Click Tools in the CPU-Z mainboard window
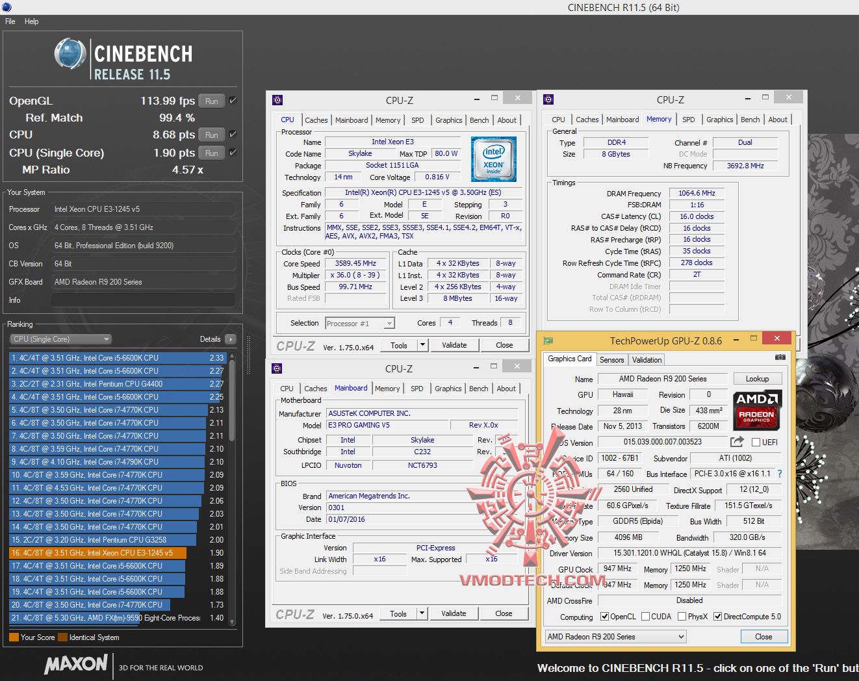The width and height of the screenshot is (859, 681). click(398, 613)
